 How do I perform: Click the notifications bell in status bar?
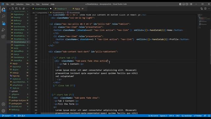[x=209, y=116]
